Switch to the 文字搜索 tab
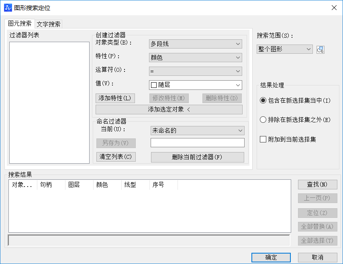The image size is (343, 264). [49, 24]
